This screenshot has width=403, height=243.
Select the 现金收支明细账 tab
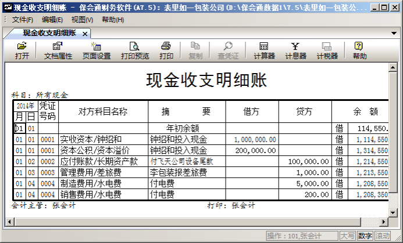pos(49,33)
